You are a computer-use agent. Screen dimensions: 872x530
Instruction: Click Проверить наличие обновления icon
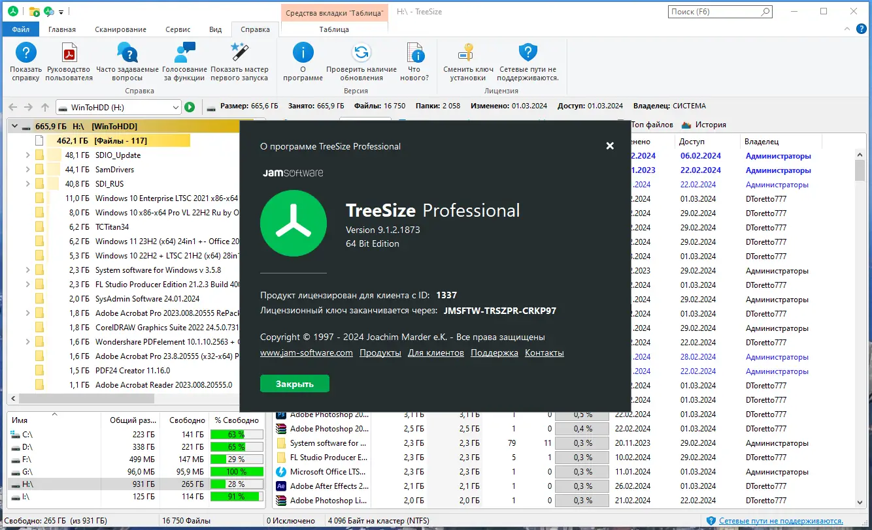point(361,53)
